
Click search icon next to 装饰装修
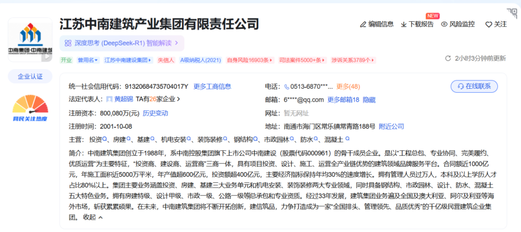225,139
